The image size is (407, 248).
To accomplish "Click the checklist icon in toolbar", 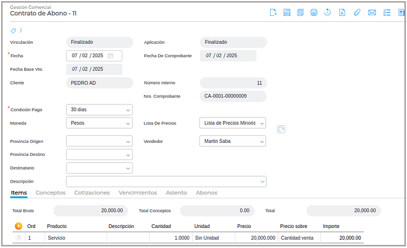I will point(387,12).
